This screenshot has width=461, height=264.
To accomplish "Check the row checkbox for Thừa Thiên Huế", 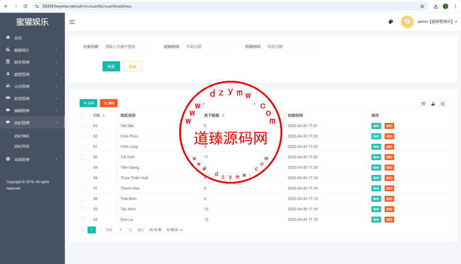I will 82,178.
